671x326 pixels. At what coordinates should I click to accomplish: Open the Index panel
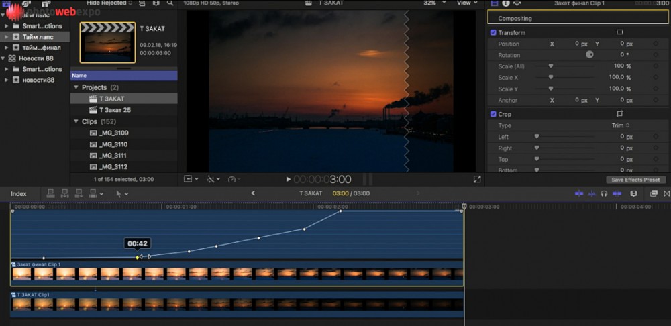[x=19, y=193]
